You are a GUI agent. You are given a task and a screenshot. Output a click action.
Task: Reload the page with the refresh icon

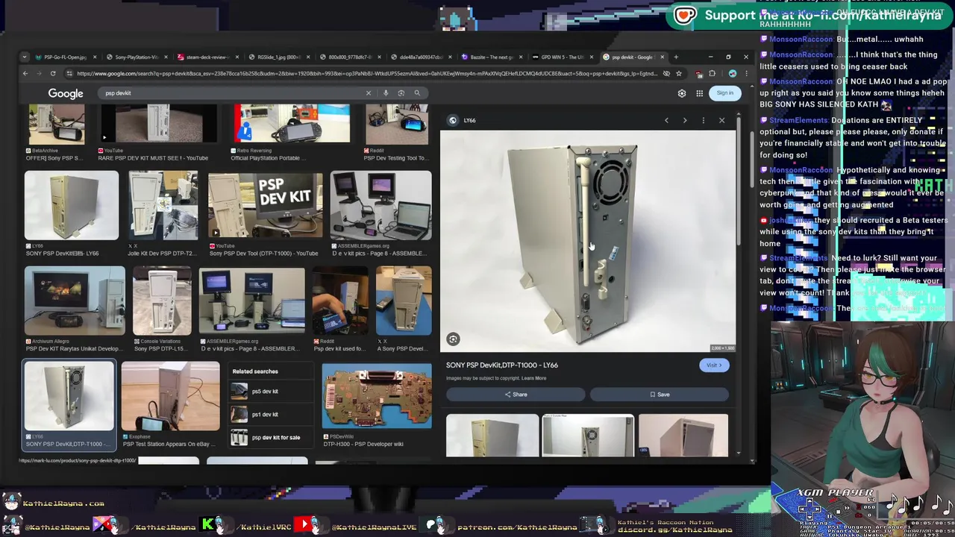[x=53, y=73]
